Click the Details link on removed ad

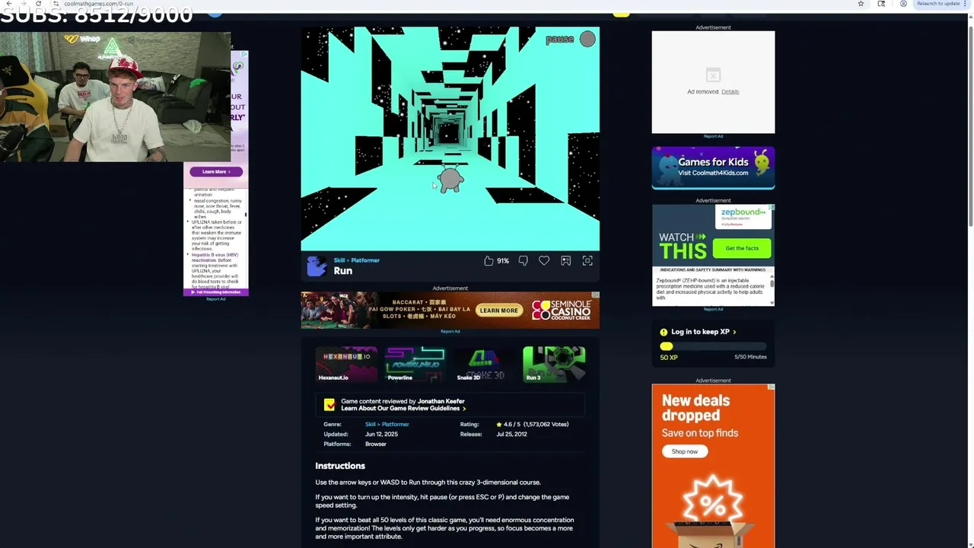coord(730,91)
